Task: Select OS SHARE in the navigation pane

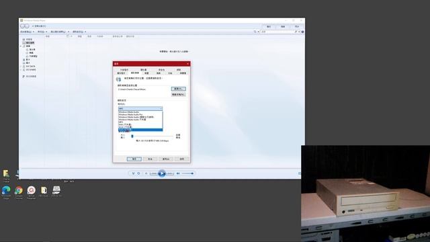Action: coord(30,70)
